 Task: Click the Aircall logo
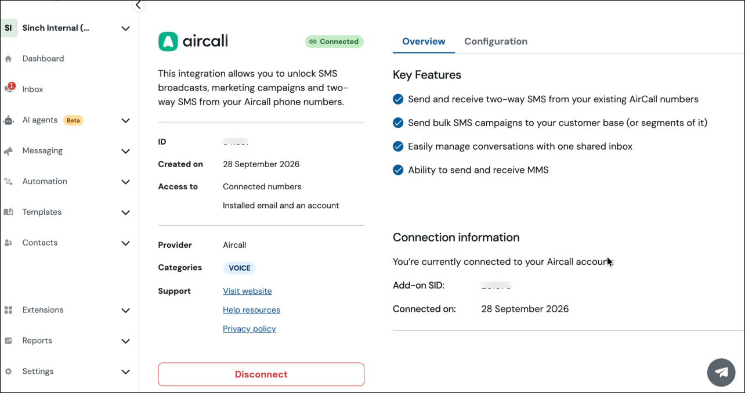coord(193,41)
